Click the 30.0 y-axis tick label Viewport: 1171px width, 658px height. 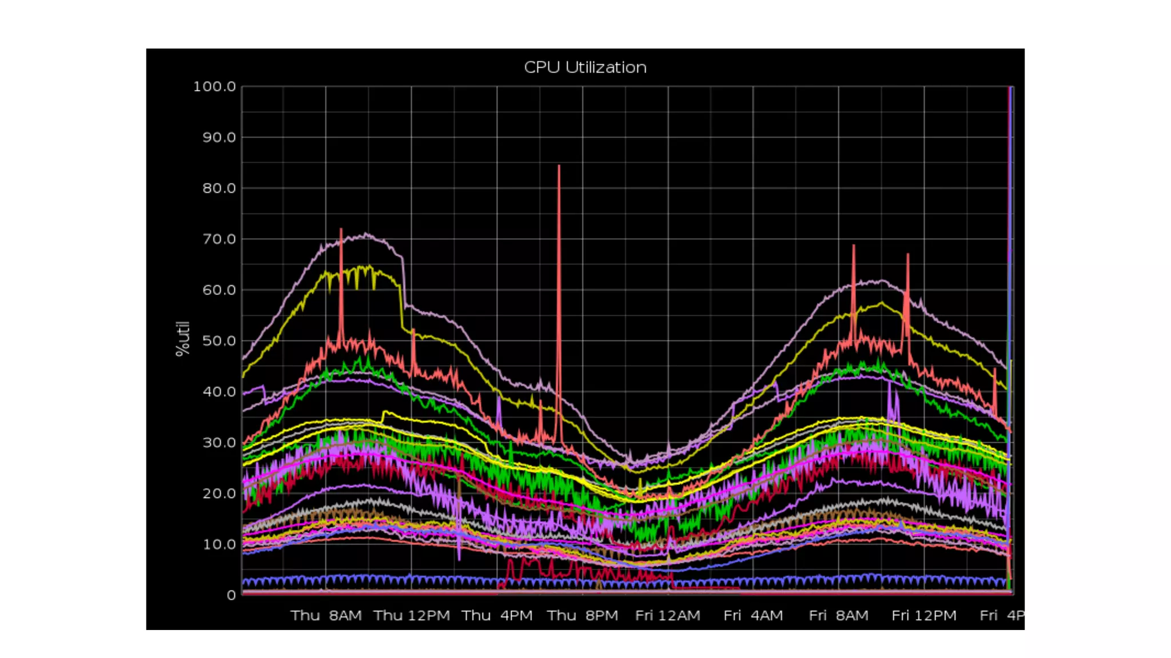point(219,443)
